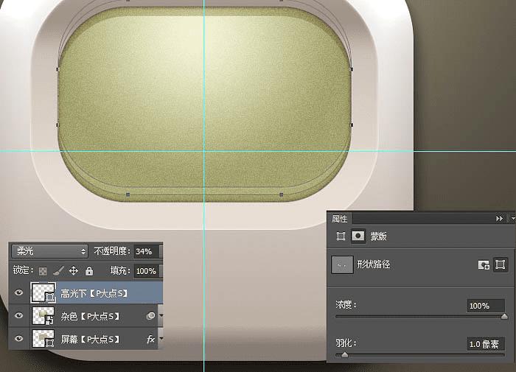Expand layer effects arrow on 屏幕 layer
Viewport: 516px width, 372px height.
161,338
